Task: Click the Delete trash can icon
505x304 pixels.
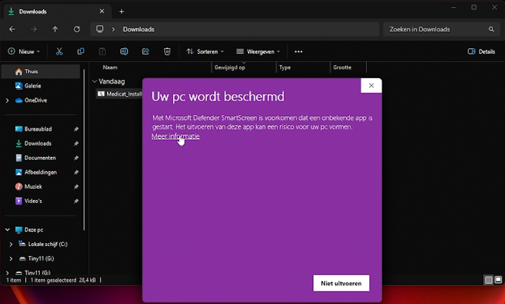Action: click(167, 52)
